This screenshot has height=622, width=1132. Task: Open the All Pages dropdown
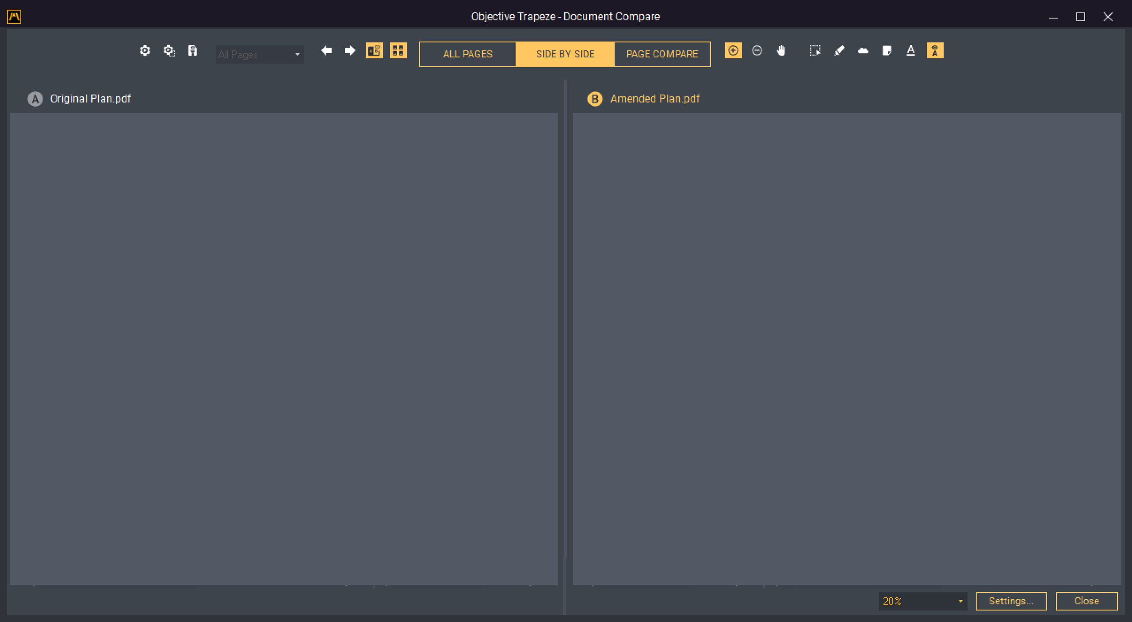coord(260,54)
